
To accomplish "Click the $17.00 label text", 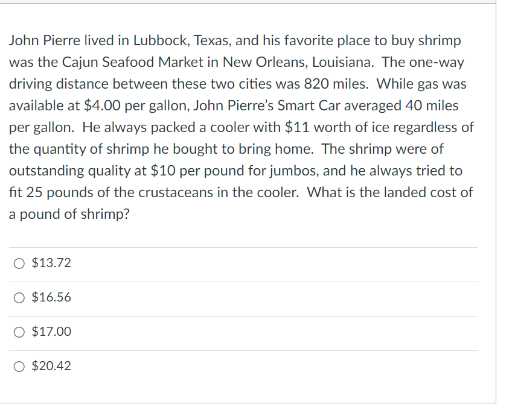I will pyautogui.click(x=52, y=331).
